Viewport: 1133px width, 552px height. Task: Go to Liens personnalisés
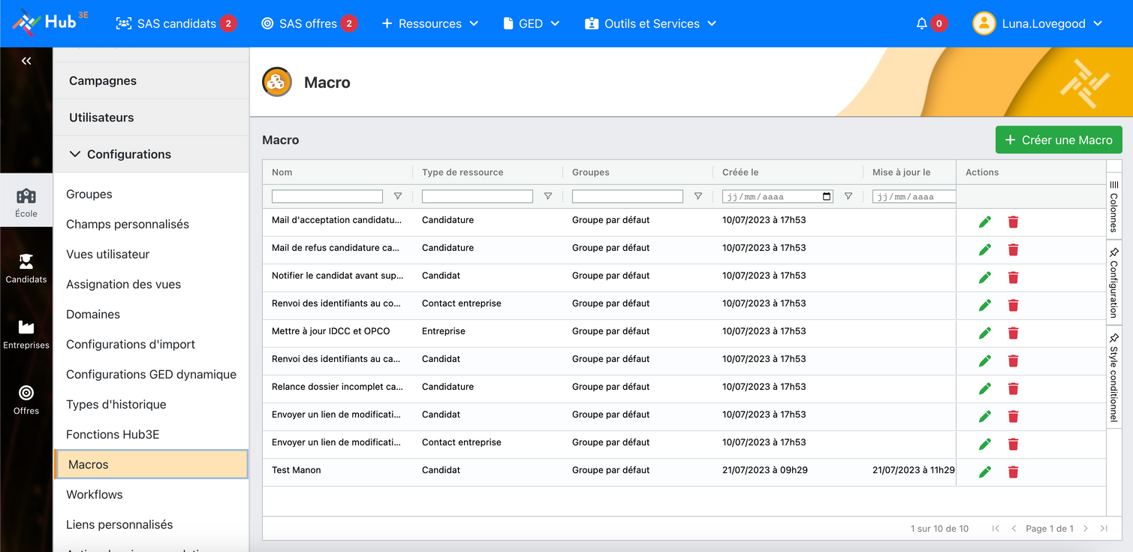coord(119,524)
